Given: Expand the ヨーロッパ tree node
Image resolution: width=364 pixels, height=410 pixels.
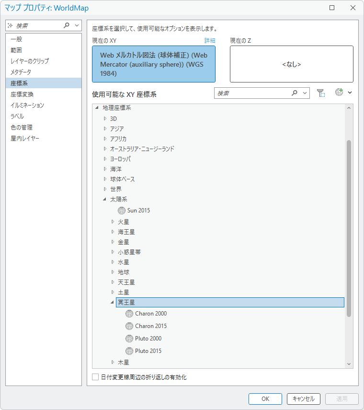Looking at the screenshot, I should point(105,159).
